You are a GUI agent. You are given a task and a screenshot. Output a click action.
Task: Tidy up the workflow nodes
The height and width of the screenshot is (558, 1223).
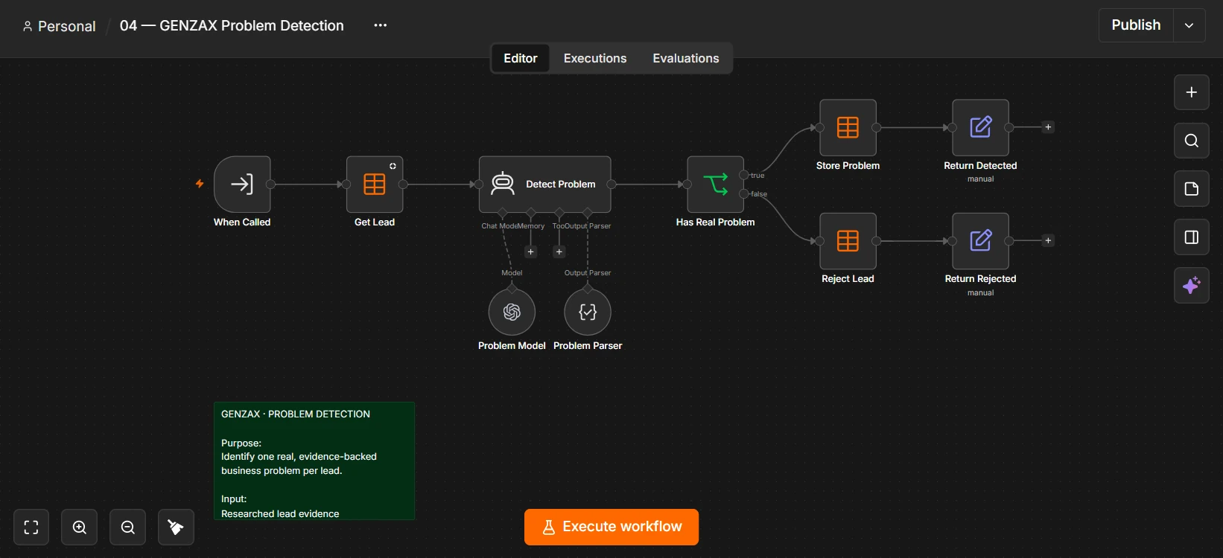176,527
